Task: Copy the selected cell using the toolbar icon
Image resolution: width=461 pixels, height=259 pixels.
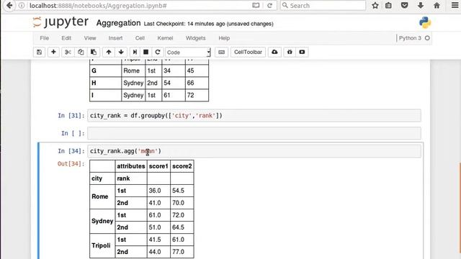Action: (x=81, y=53)
